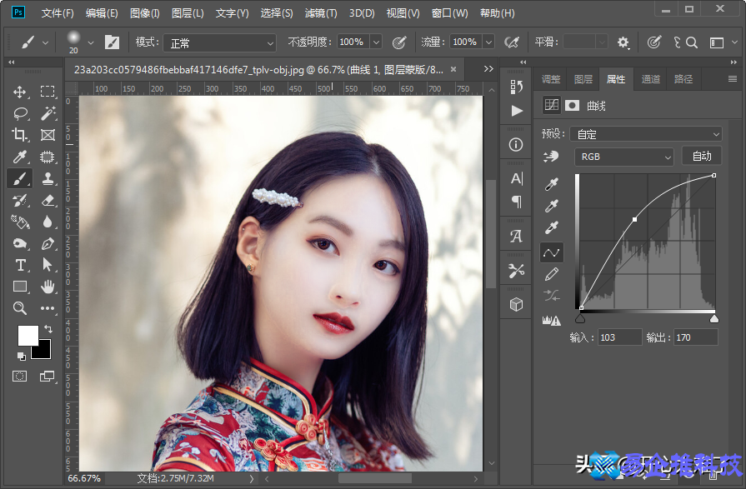
Task: Select the Horizontal Type tool
Action: [x=20, y=265]
